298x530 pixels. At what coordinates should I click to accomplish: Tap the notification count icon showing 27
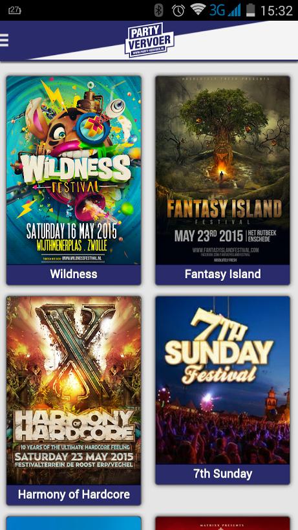(14, 10)
